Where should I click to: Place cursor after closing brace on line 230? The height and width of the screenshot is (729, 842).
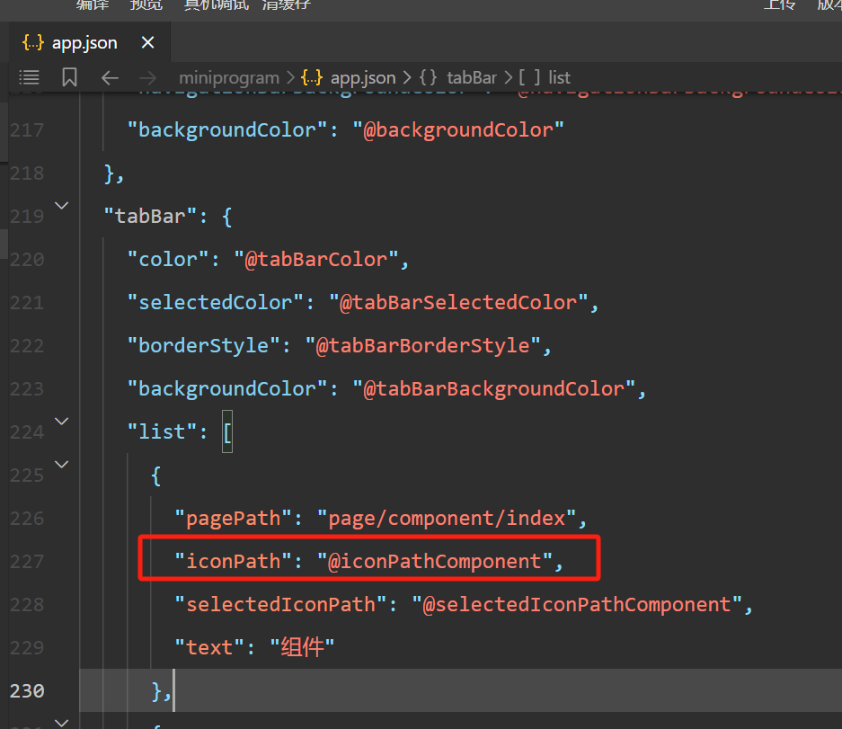173,691
